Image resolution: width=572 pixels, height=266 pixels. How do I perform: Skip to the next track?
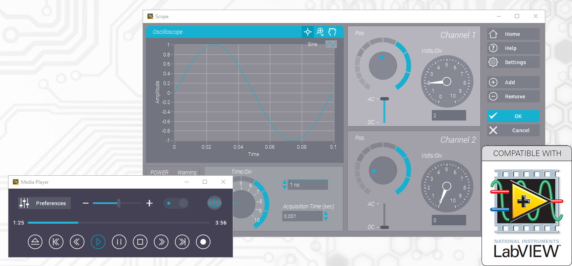pyautogui.click(x=182, y=242)
